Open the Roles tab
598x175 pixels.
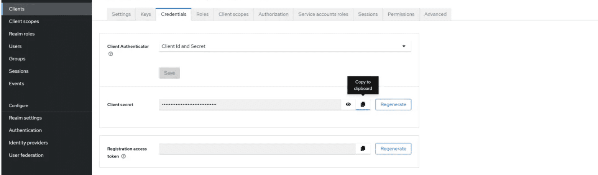202,14
